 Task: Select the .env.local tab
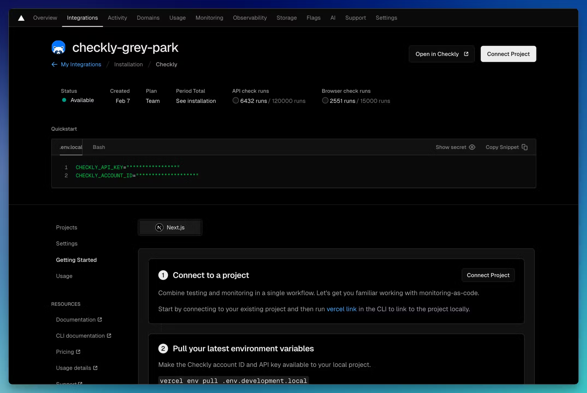coord(71,147)
